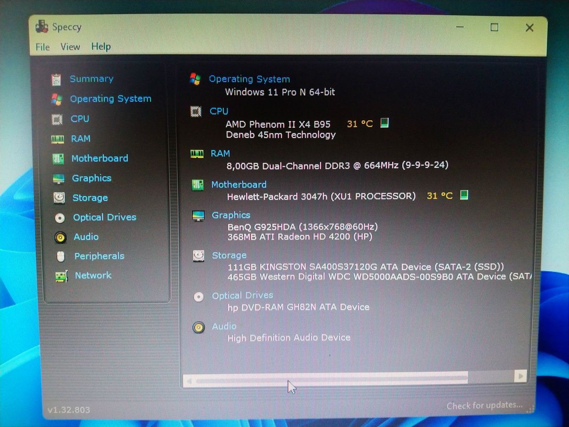Image resolution: width=569 pixels, height=427 pixels.
Task: Open Peripherals section in sidebar
Action: coord(99,256)
